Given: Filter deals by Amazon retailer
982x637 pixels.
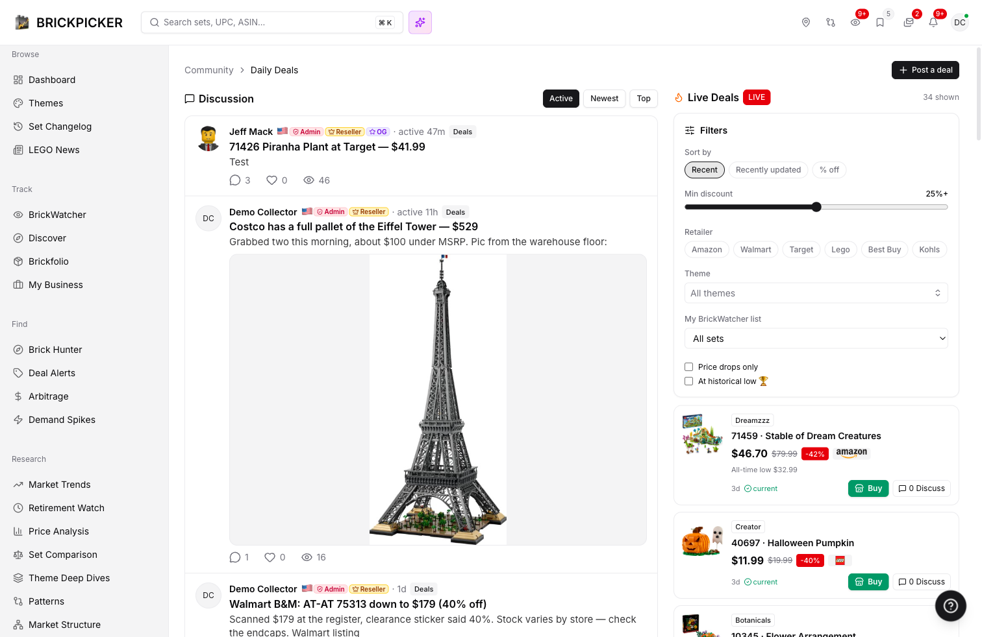Looking at the screenshot, I should [707, 250].
